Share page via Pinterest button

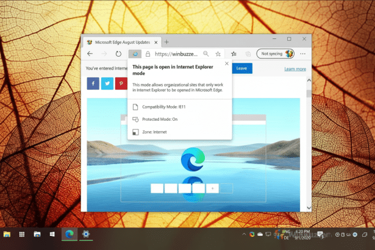pyautogui.click(x=121, y=84)
